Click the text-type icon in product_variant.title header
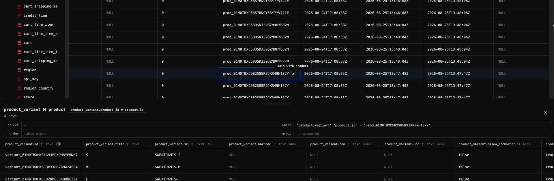Viewport: 554px width, 181px height. pos(128,144)
